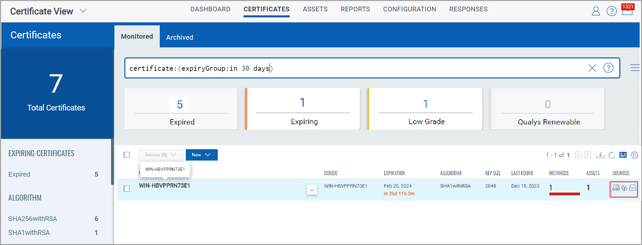Open the ASSETS menu
Viewport: 642px width, 245px height.
click(315, 9)
